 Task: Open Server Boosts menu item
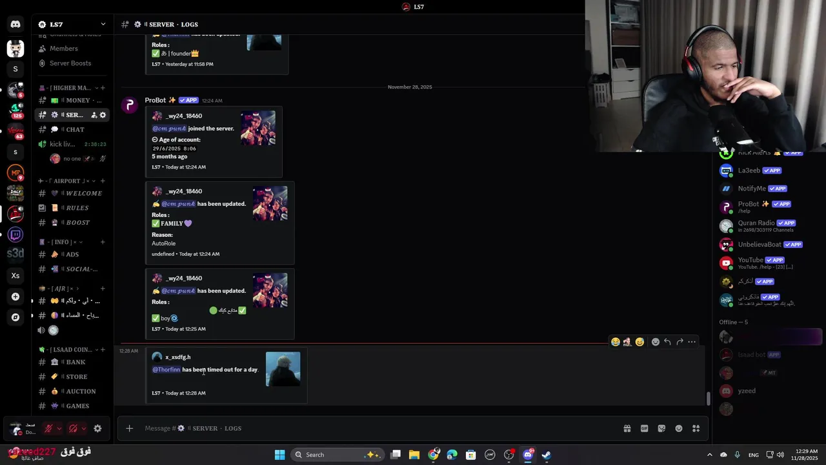[72, 63]
